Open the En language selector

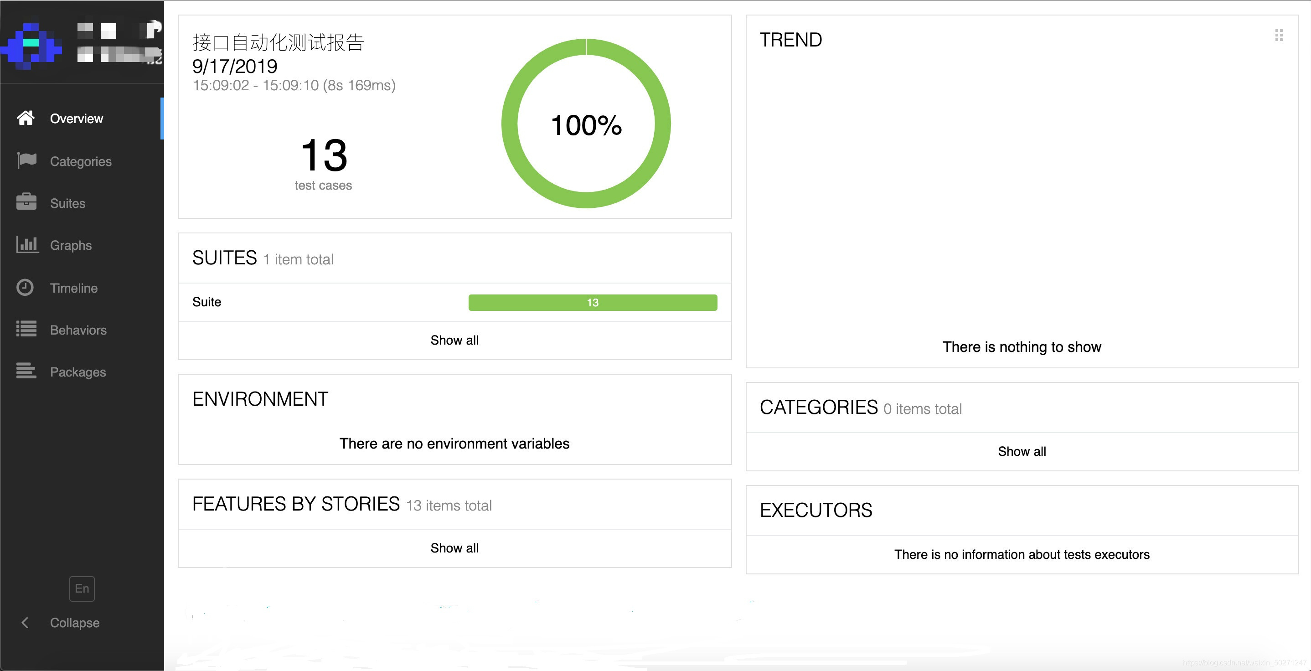pos(82,588)
